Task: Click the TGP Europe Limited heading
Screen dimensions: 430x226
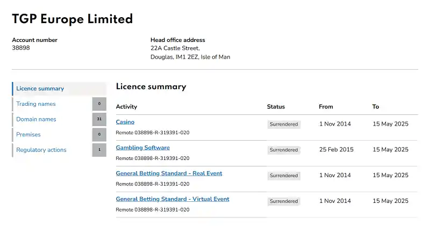Action: 73,19
